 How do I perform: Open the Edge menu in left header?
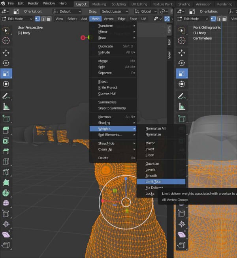click(x=122, y=19)
